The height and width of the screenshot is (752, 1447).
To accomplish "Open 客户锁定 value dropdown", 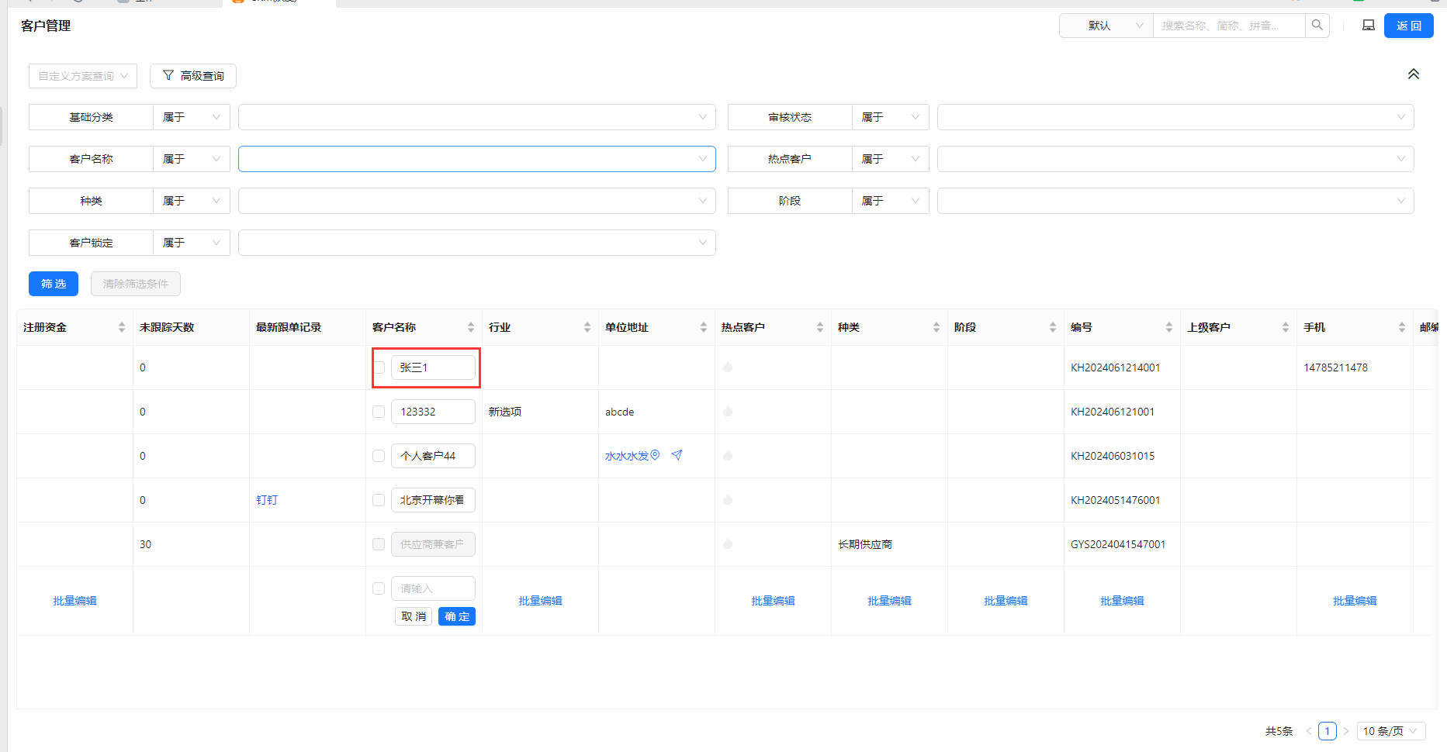I will tap(477, 243).
